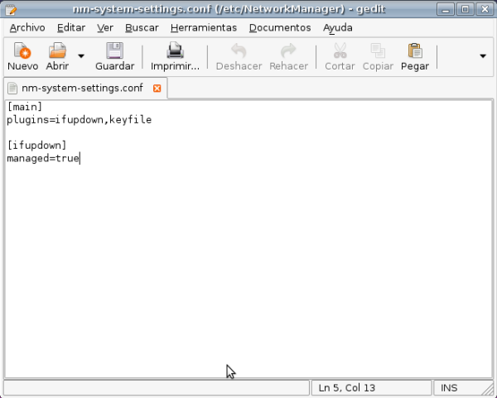Viewport: 497px width, 398px height.
Task: Save file with Guardar icon
Action: (114, 51)
